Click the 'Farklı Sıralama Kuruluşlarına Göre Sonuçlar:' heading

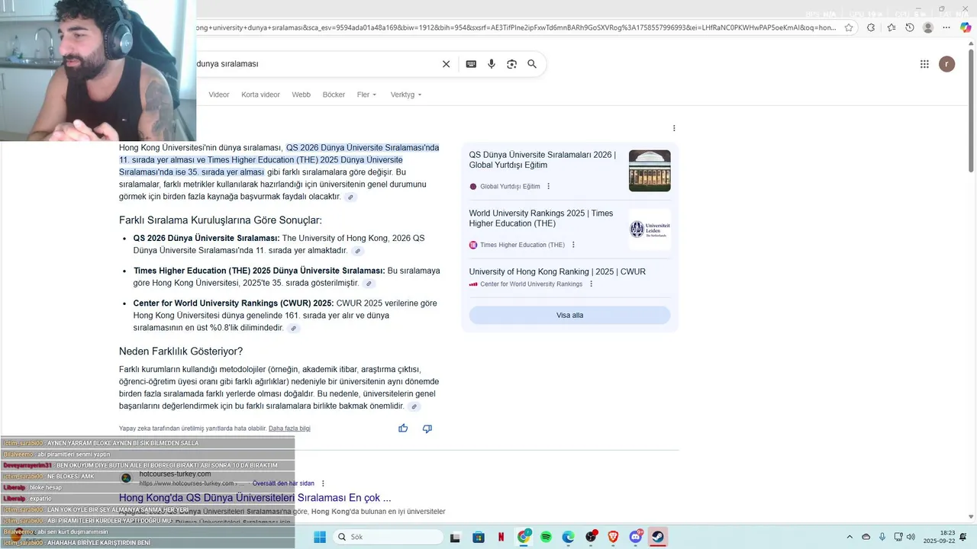click(x=221, y=220)
